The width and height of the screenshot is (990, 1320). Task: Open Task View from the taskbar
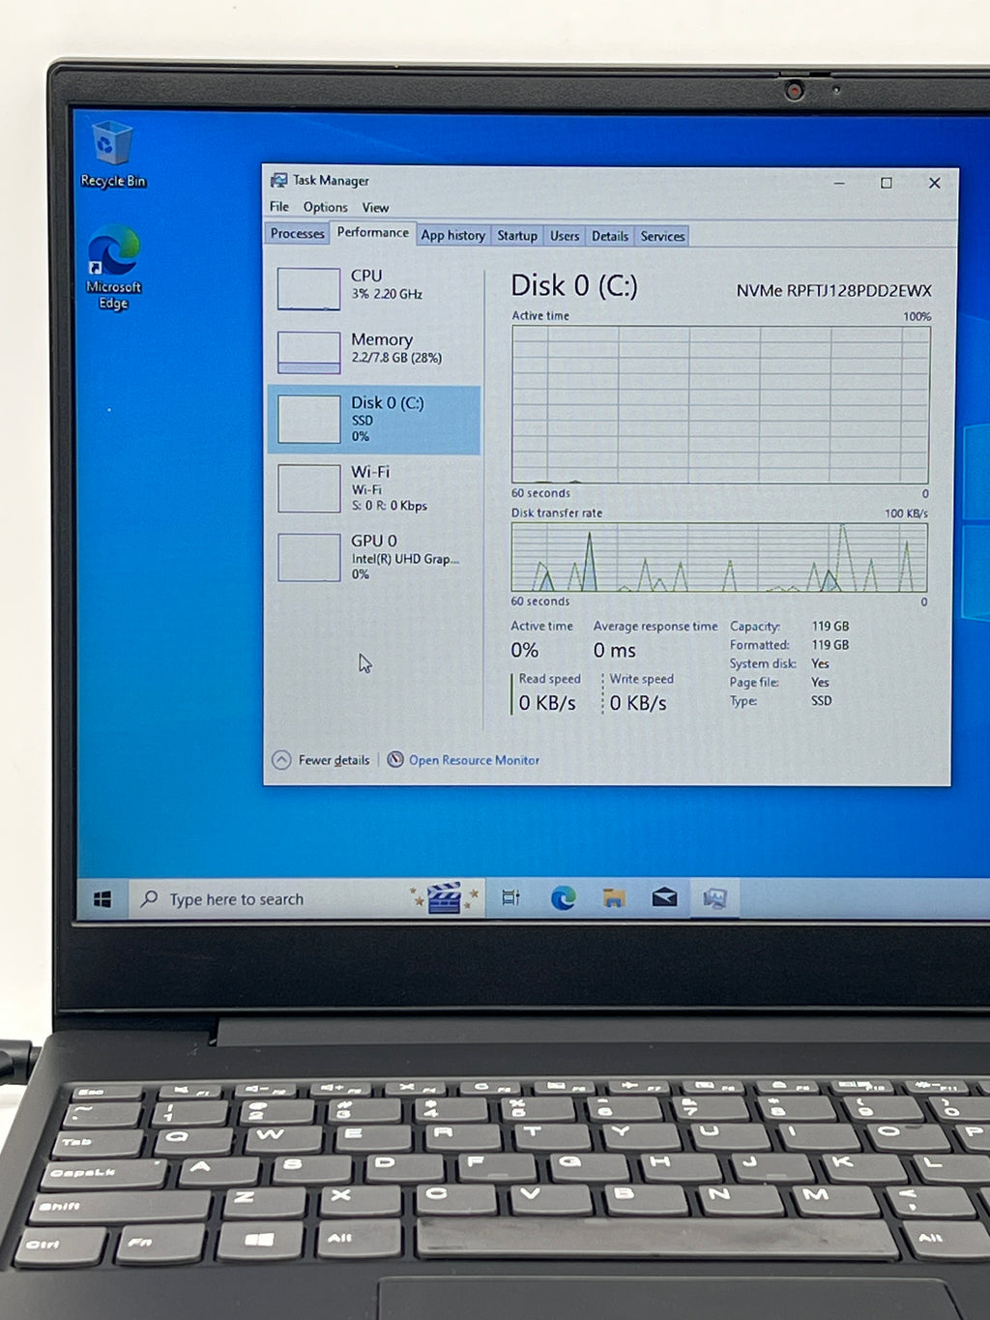(x=511, y=898)
